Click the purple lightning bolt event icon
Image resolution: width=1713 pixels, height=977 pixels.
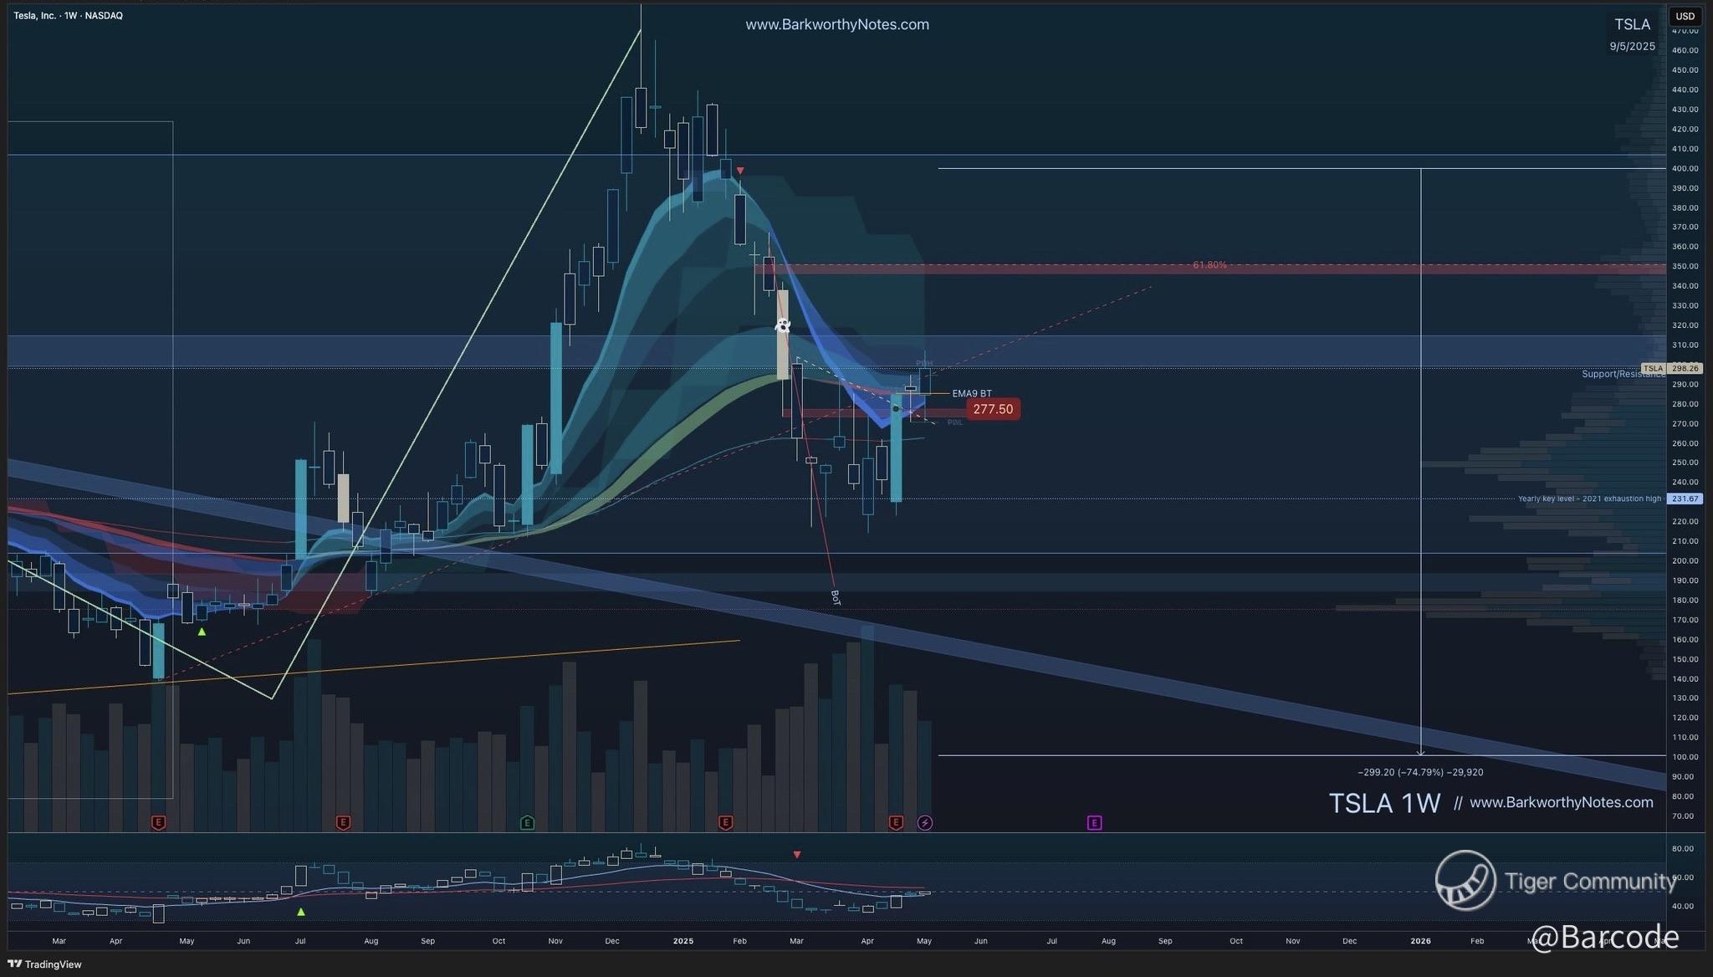point(924,823)
